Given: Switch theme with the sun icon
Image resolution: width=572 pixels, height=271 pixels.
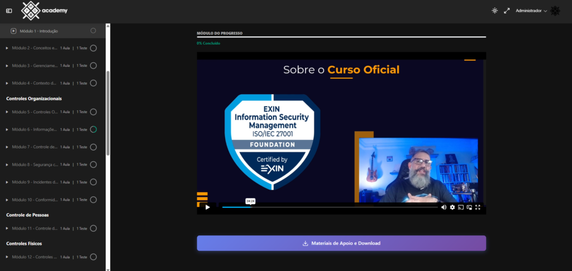Looking at the screenshot, I should (x=494, y=11).
